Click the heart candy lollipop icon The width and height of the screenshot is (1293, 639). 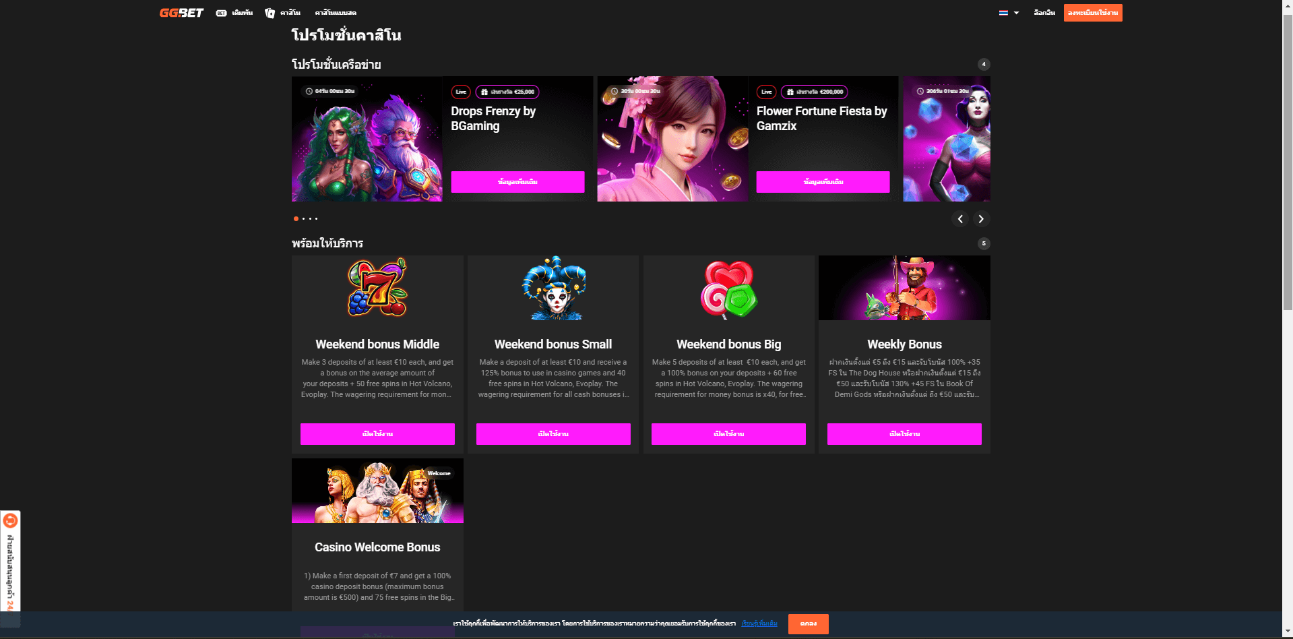click(x=729, y=290)
